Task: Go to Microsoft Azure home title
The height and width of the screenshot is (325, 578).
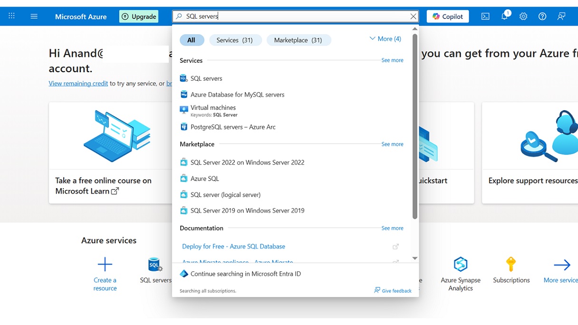Action: point(81,16)
